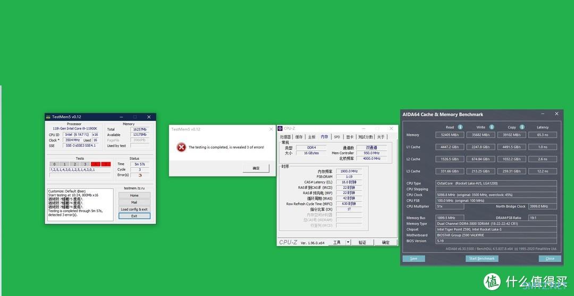The image size is (574, 296).
Task: Open the 主板 tab in CPU-Z
Action: [311, 137]
